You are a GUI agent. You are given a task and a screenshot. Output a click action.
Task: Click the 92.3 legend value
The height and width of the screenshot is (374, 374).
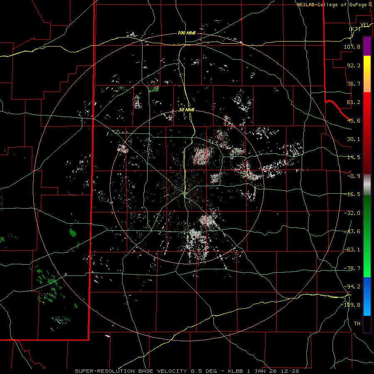click(354, 65)
